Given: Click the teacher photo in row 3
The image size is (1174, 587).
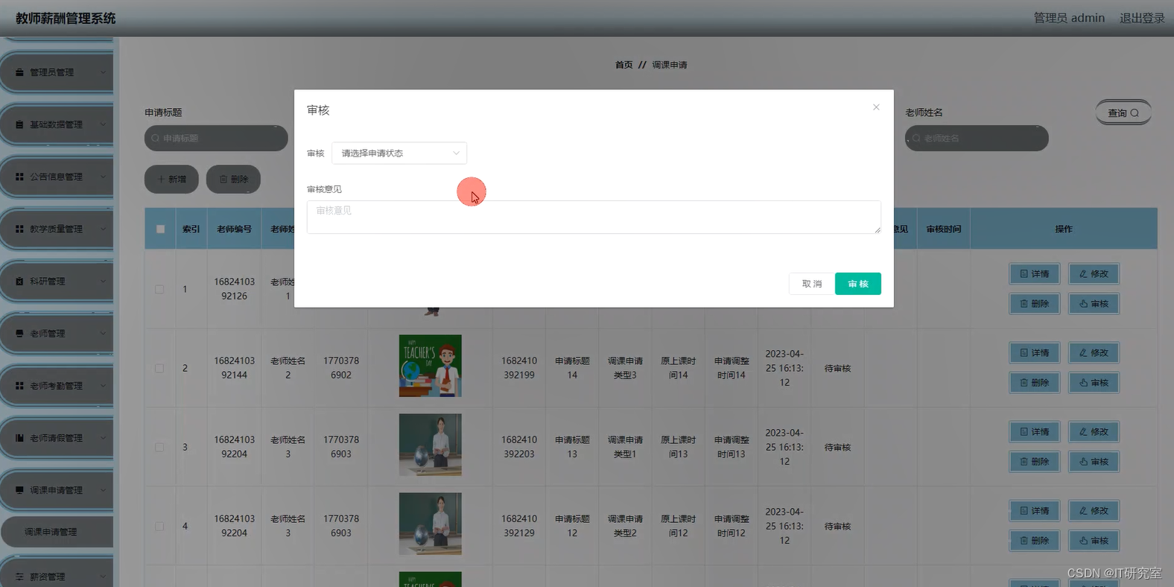Looking at the screenshot, I should tap(431, 445).
